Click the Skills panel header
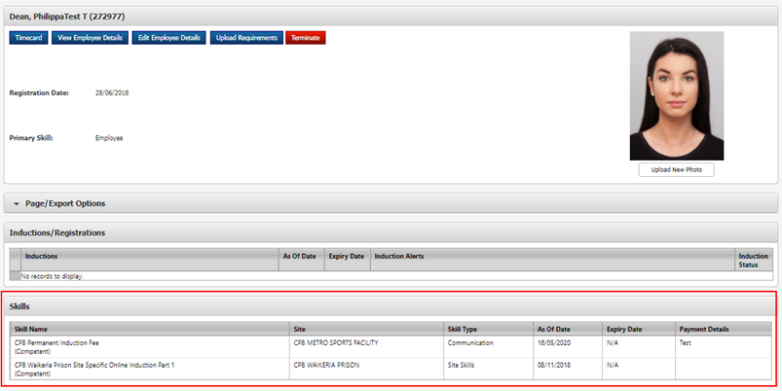 19,306
